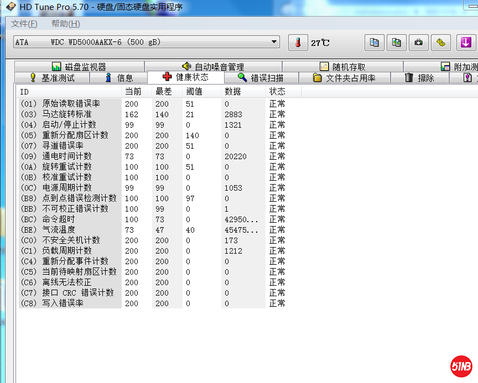The image size is (478, 383).
Task: Select the 气流温度 attribute row
Action: tap(59, 230)
